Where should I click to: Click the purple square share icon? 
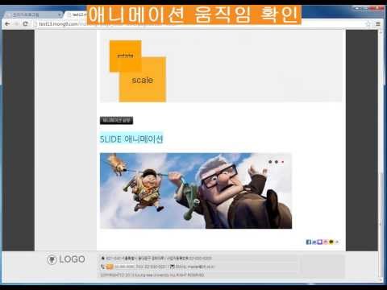(x=320, y=242)
